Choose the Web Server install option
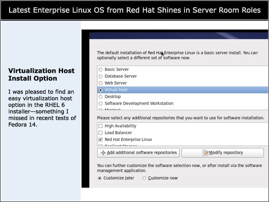This screenshot has height=202, width=269. [100, 83]
